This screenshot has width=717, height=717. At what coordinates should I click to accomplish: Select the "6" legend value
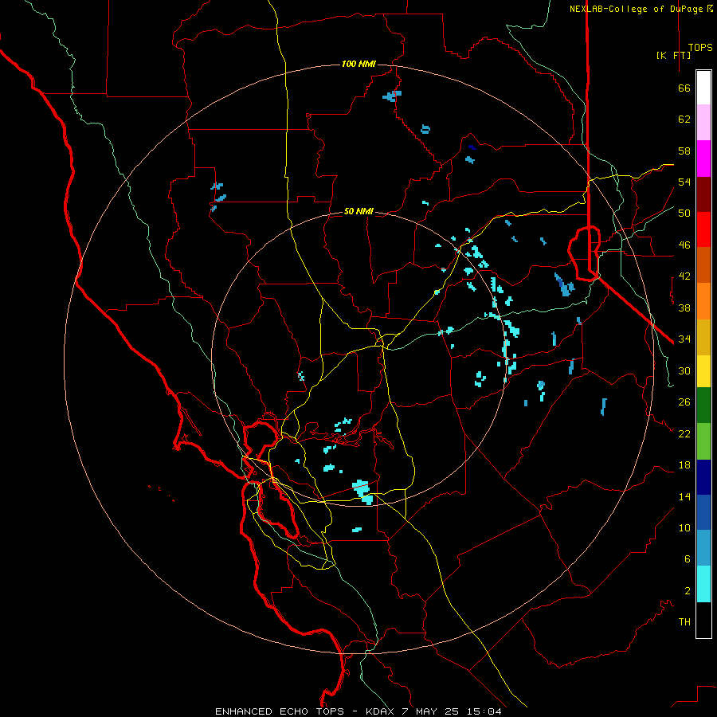[688, 559]
